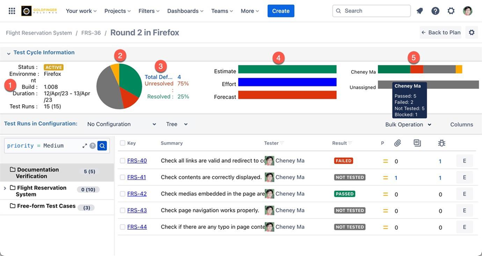Screen dimensions: 482x256
Task: Open the Dashboards menu
Action: (x=185, y=11)
